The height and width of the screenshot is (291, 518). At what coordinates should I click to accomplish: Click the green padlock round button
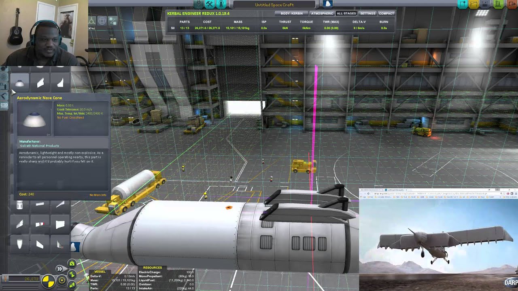click(72, 264)
